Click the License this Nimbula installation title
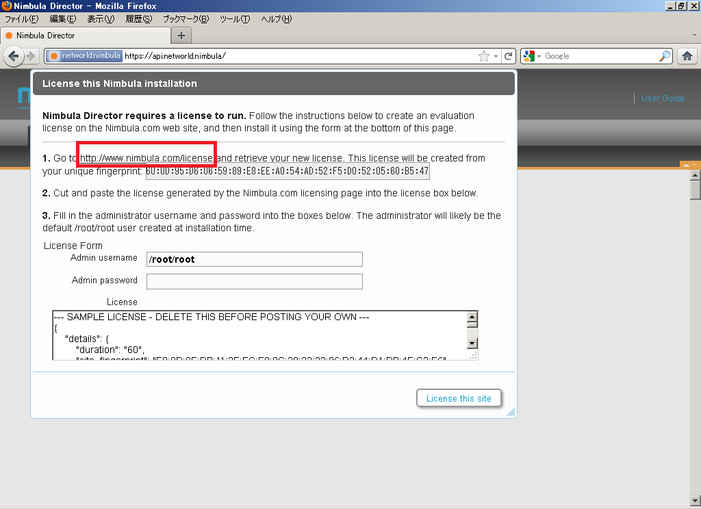Viewport: 701px width, 509px height. pos(119,83)
